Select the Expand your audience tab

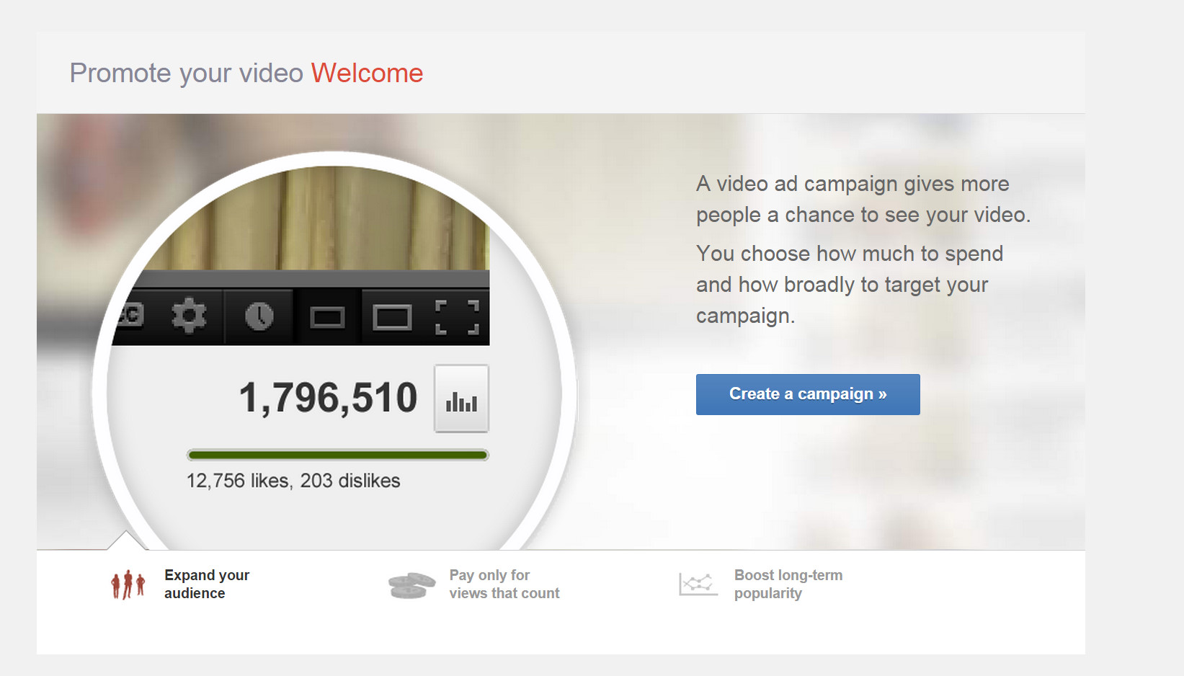point(180,584)
